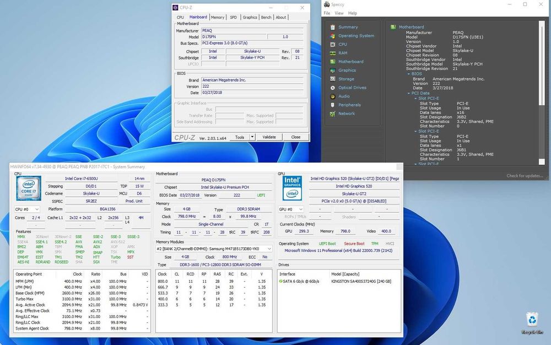551x345 pixels.
Task: Open the File menu in Speccy
Action: pos(327,13)
